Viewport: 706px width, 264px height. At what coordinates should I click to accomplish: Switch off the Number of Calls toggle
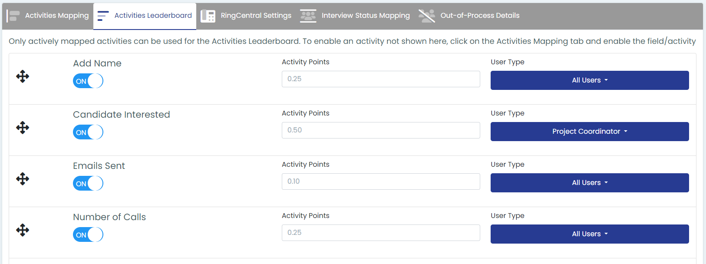(x=88, y=235)
